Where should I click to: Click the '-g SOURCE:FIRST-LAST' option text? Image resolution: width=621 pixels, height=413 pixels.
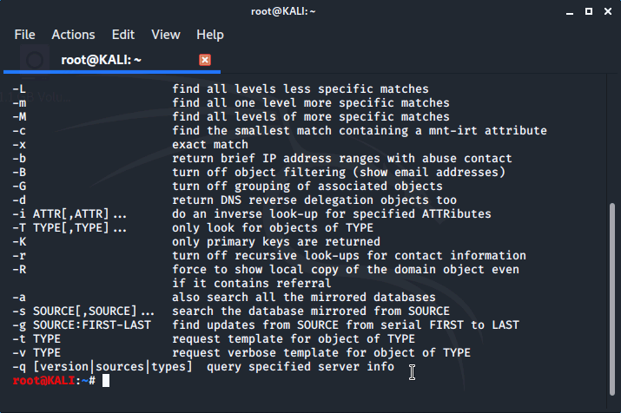(x=82, y=325)
